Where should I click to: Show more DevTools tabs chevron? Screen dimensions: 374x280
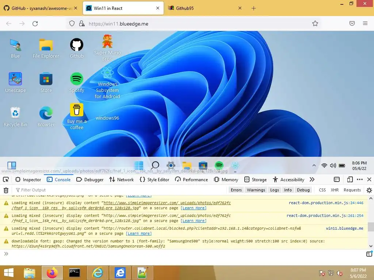point(312,179)
